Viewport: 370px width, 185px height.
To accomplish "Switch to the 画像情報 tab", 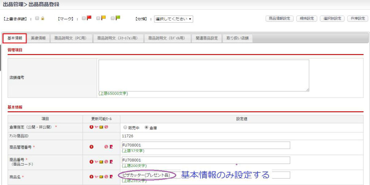I will (38, 38).
